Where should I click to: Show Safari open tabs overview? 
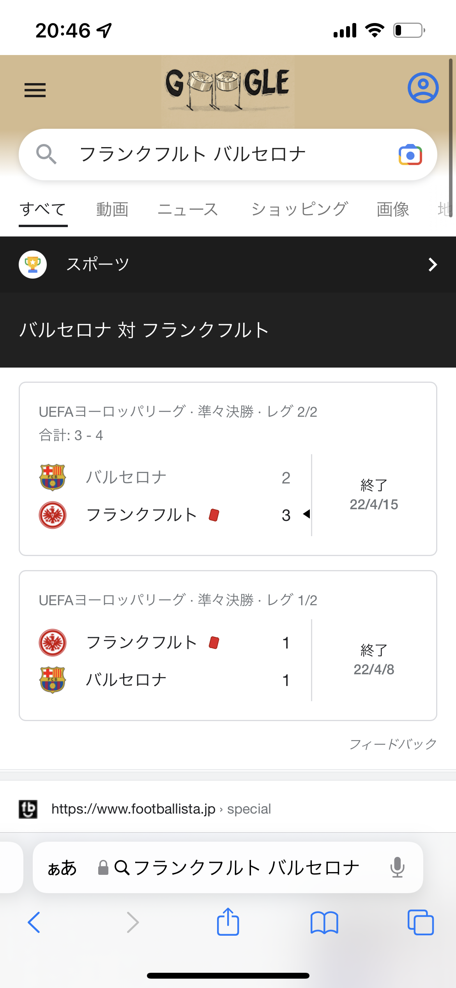click(420, 922)
